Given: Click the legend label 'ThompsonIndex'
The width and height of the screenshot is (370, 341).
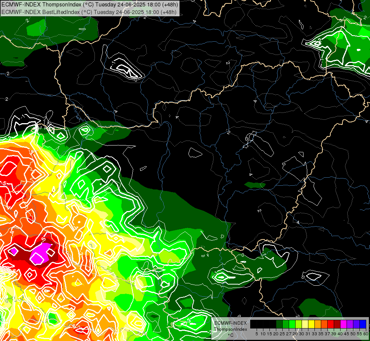Looking at the screenshot, I should click(230, 329).
